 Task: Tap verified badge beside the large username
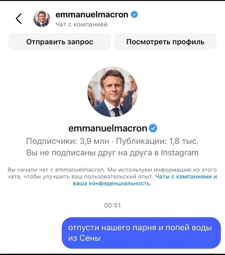pos(153,128)
